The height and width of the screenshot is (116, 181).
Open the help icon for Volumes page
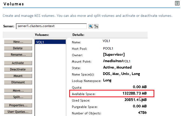pos(177,3)
